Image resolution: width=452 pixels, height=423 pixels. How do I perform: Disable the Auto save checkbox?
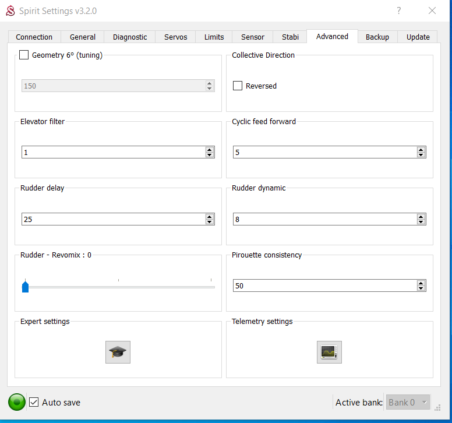pos(34,402)
